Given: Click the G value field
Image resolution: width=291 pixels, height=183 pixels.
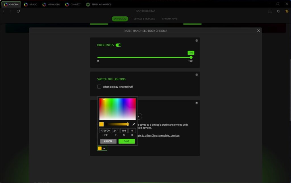Looking at the screenshot, I should (124, 131).
